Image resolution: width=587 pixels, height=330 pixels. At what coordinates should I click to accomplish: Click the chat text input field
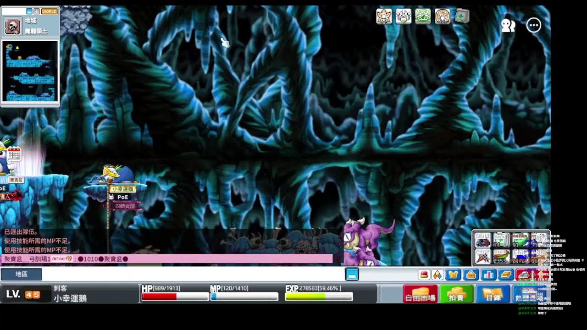193,274
